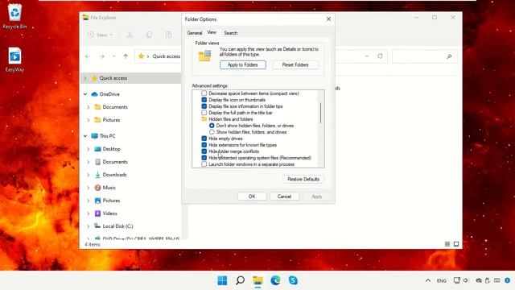Click the search magnifier in File Explorer

[x=449, y=56]
